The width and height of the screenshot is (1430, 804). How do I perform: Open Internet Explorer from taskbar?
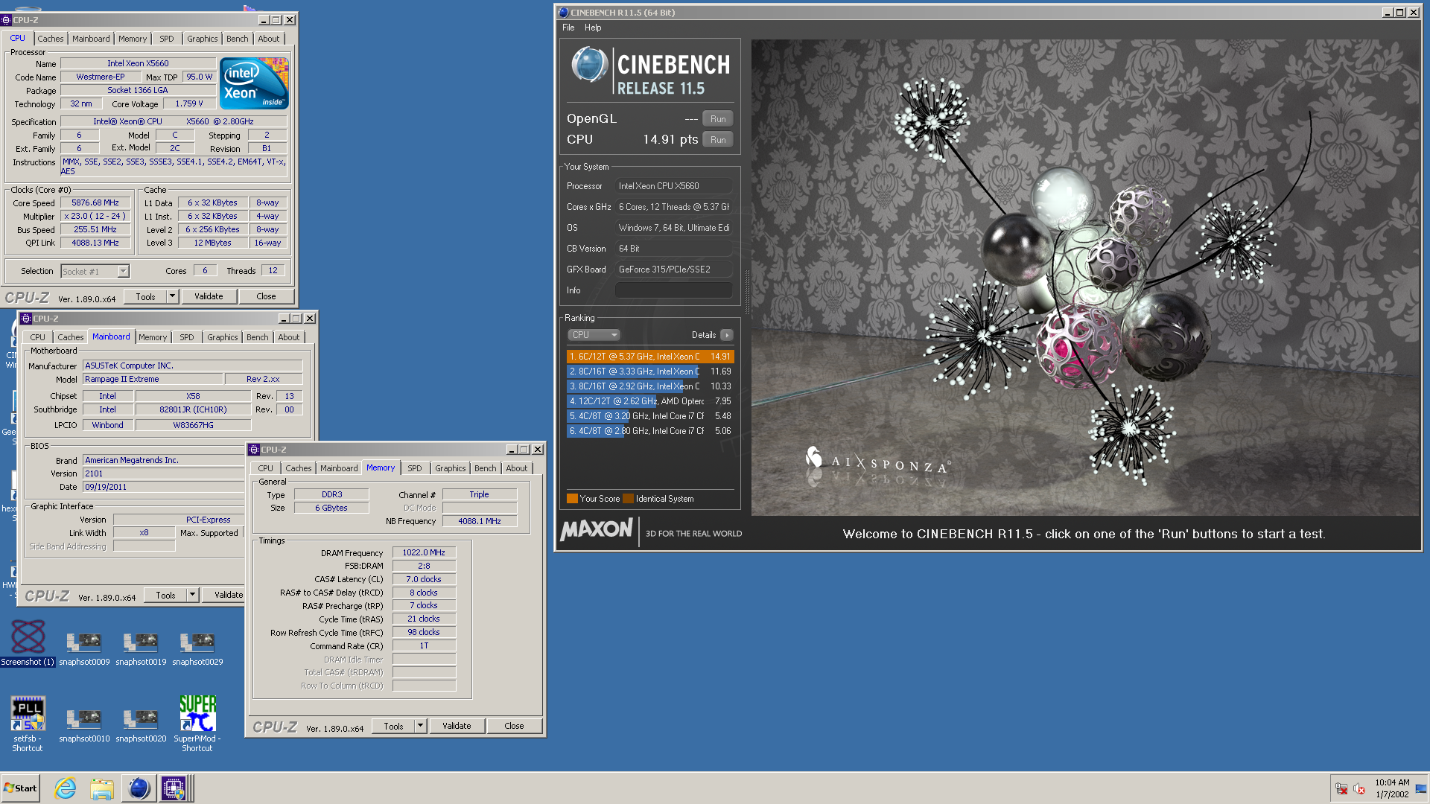coord(66,788)
